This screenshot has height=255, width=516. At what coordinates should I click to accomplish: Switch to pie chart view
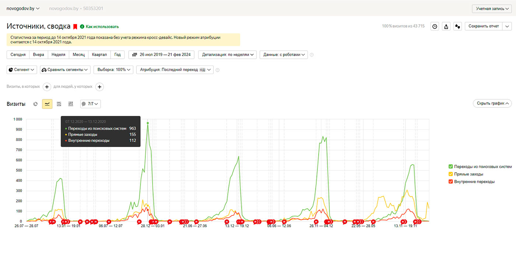tap(36, 104)
